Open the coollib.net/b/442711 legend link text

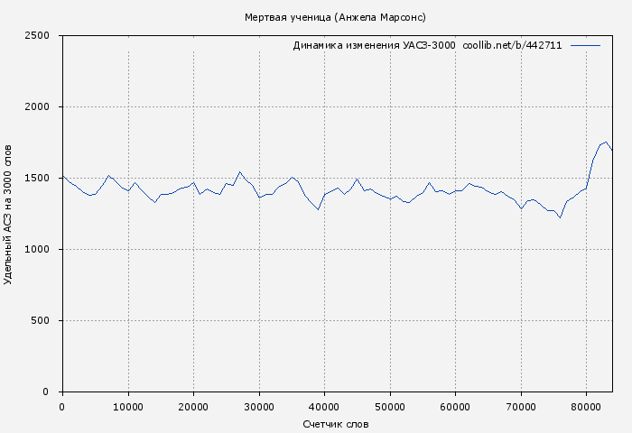point(512,45)
